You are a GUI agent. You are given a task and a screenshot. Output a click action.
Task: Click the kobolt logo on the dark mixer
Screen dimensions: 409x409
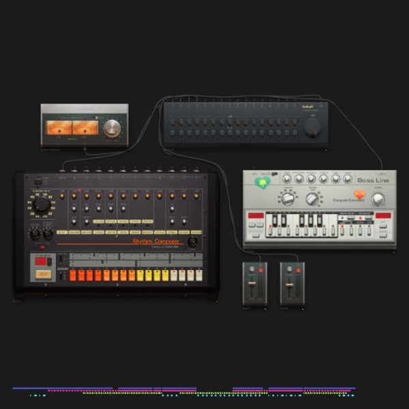pyautogui.click(x=307, y=106)
